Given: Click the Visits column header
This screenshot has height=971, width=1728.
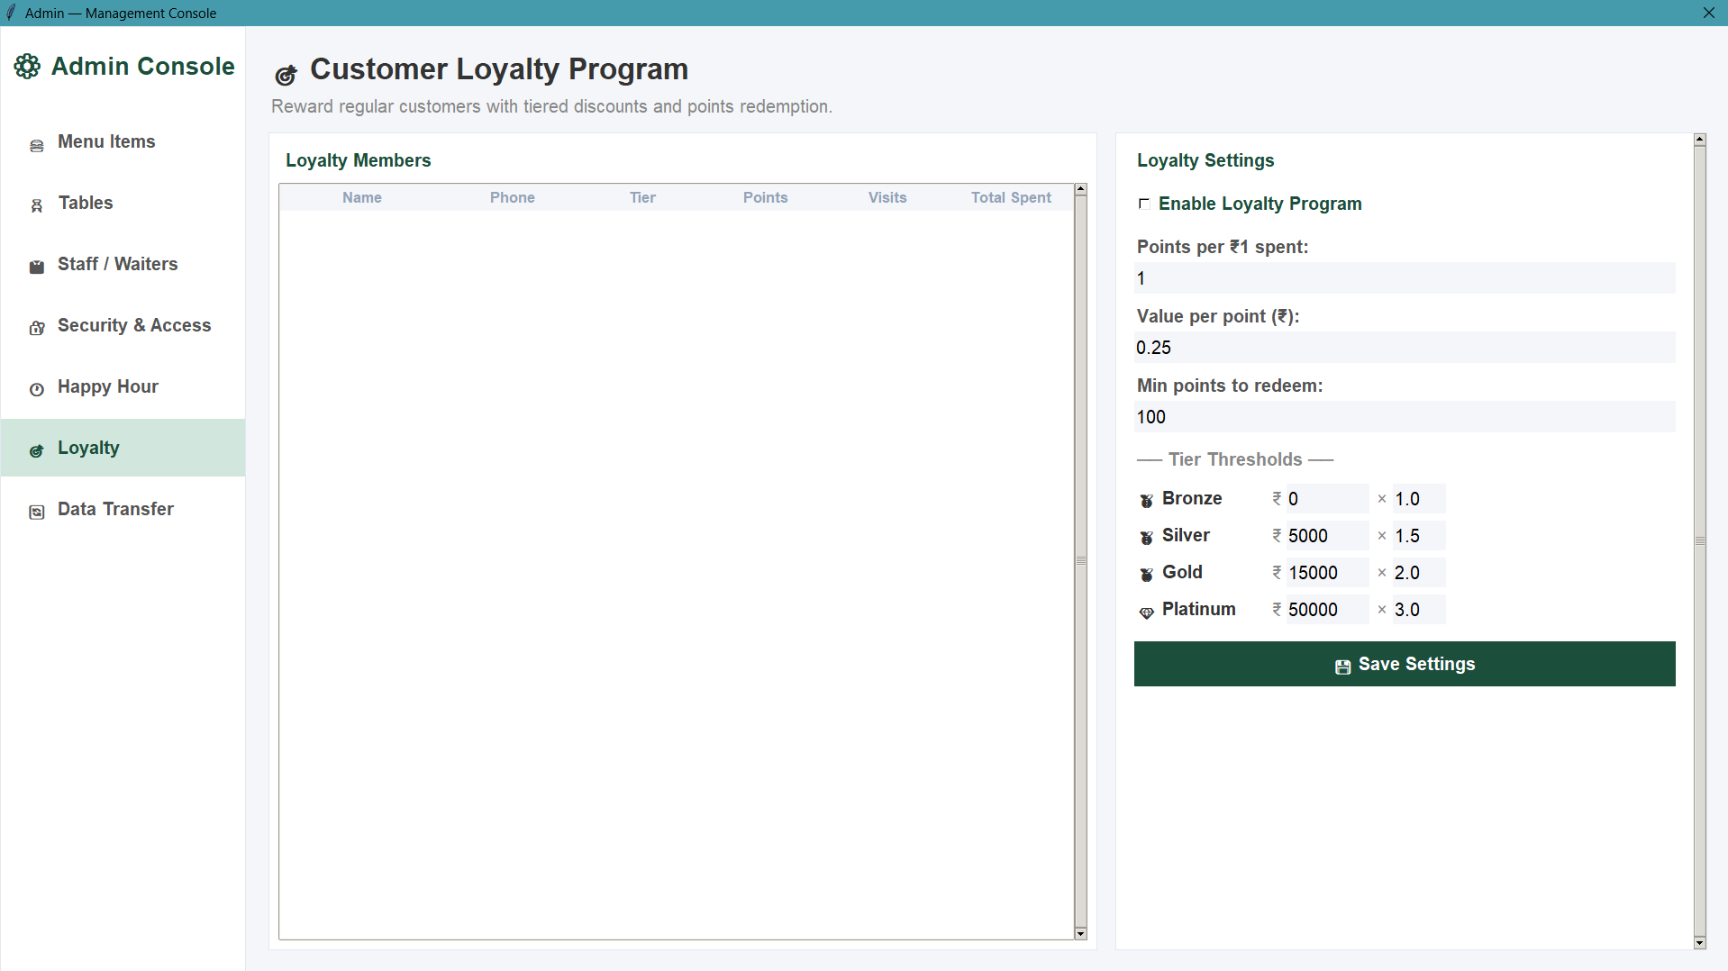Looking at the screenshot, I should (887, 197).
